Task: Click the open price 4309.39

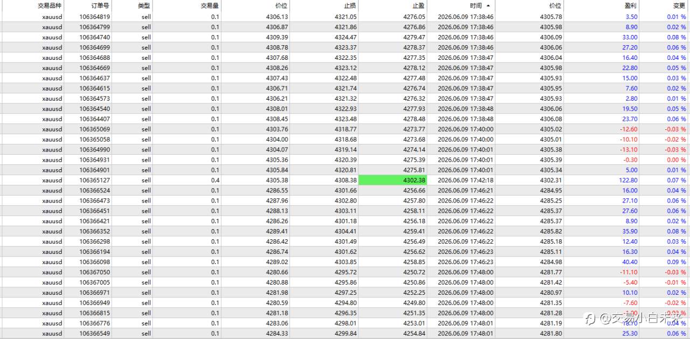Action: tap(277, 37)
